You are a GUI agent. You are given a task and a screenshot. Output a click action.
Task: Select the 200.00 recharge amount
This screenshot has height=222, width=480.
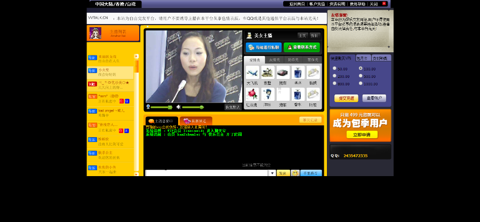point(334,76)
